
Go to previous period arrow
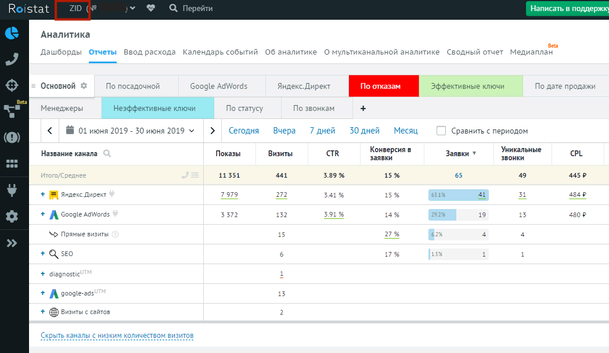click(50, 131)
